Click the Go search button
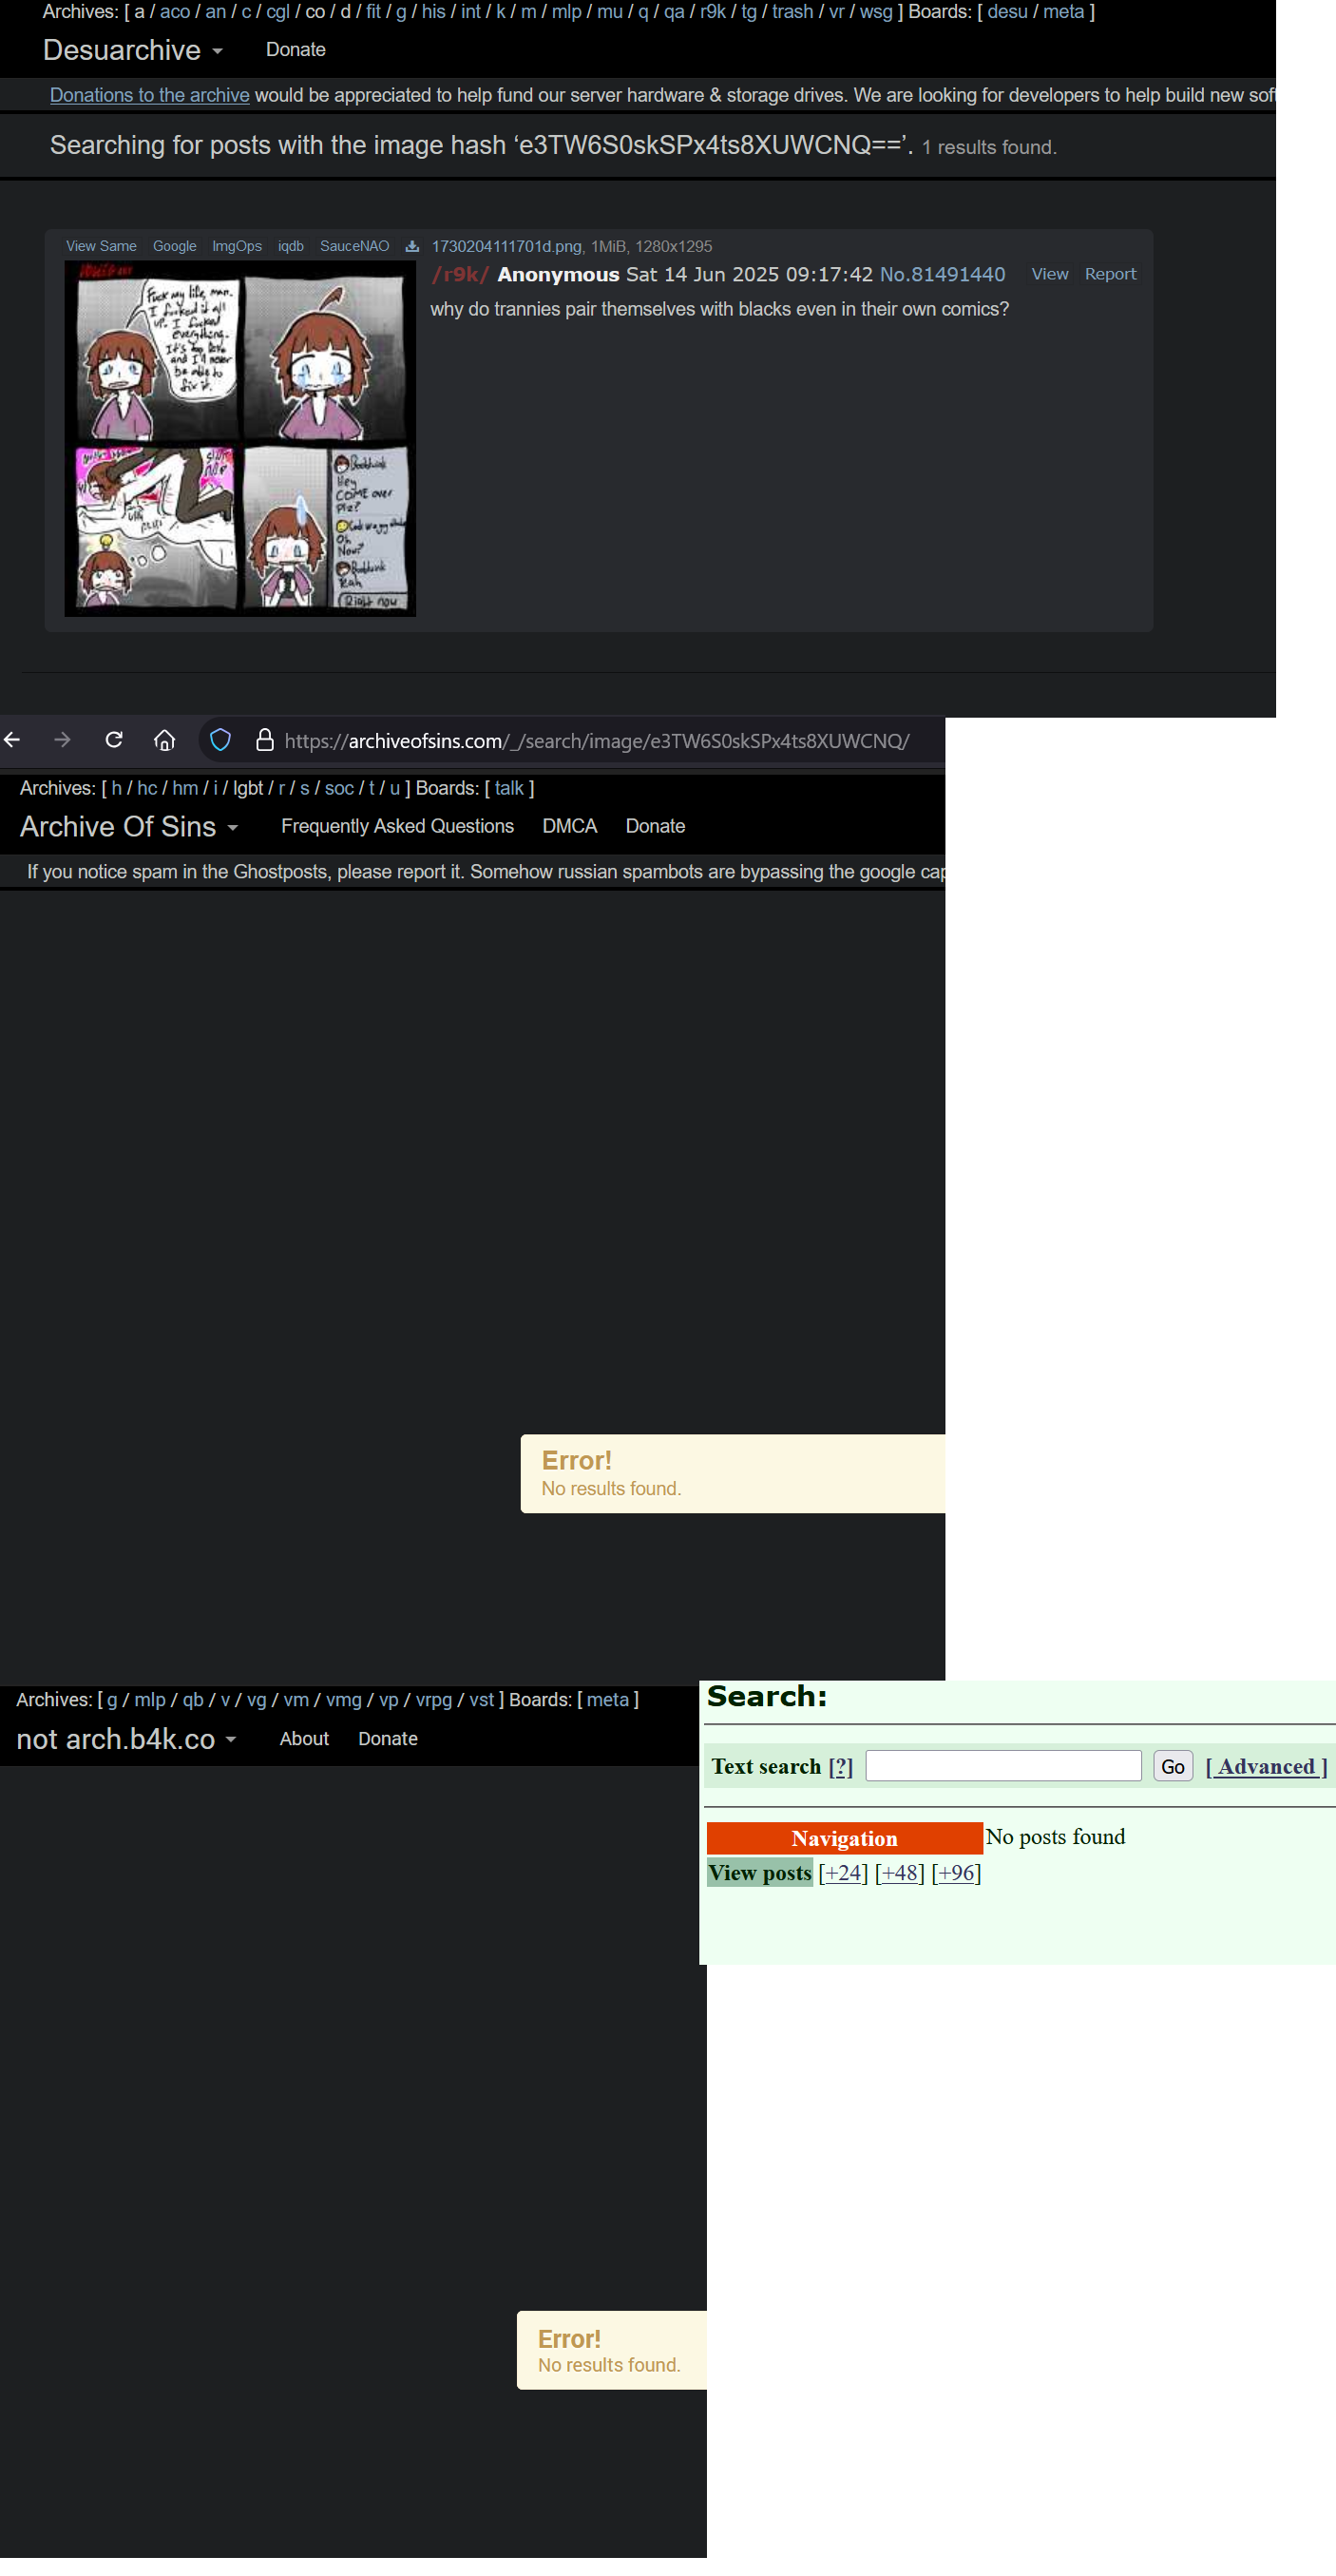The height and width of the screenshot is (2576, 1336). [x=1172, y=1767]
